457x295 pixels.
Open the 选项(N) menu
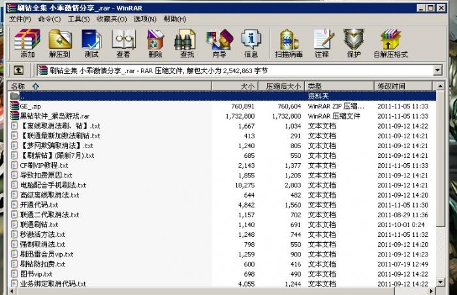pyautogui.click(x=145, y=19)
